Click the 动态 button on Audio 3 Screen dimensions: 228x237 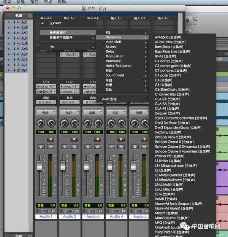click(92, 211)
